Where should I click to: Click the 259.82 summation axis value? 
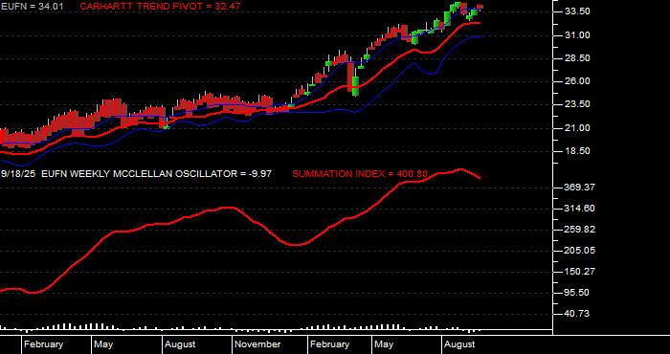[x=580, y=230]
